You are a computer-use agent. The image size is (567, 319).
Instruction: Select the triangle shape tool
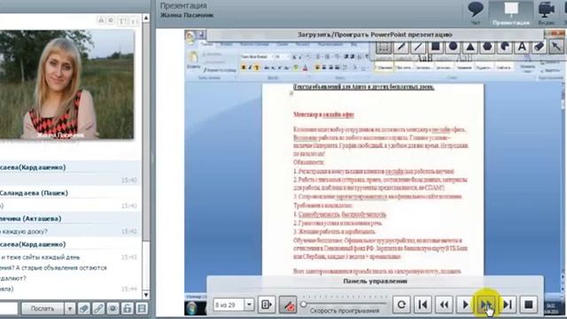click(470, 47)
